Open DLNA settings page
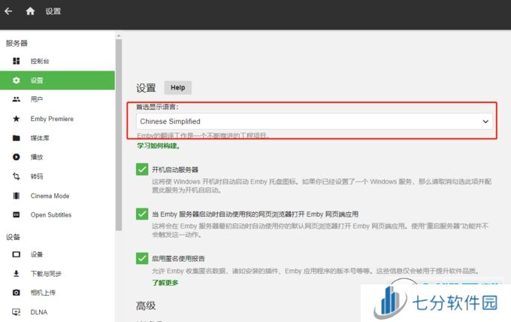 [x=57, y=312]
